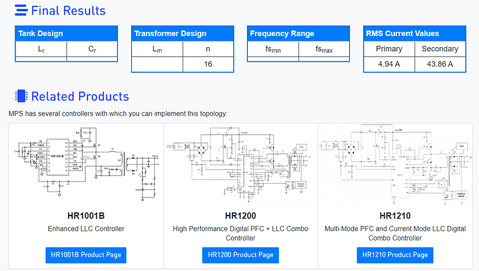479x271 pixels.
Task: Click the HR1200 circuit diagram thumbnail
Action: pos(240,165)
